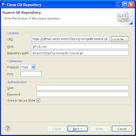136x136 pixels.
Task: Click the Eclipse icon in the title bar
Action: click(x=4, y=4)
